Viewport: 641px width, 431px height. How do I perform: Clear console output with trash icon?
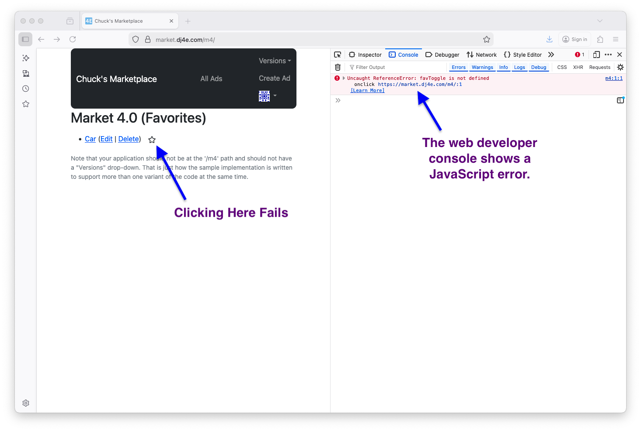click(338, 67)
